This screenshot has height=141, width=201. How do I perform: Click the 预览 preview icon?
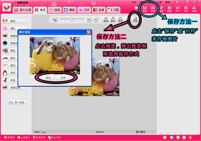pos(135,20)
